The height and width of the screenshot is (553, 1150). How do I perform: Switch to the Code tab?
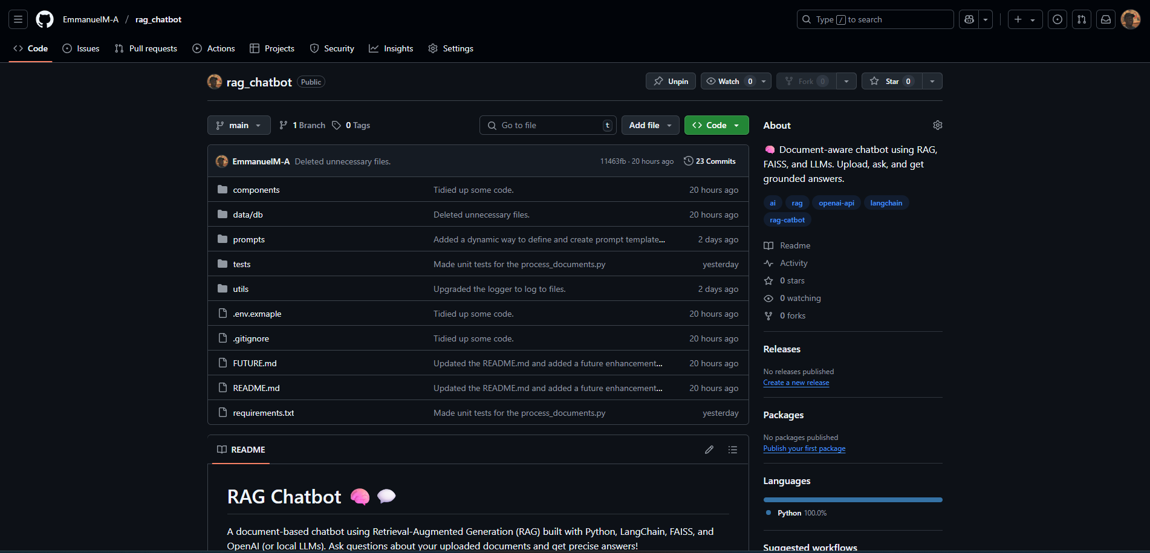point(31,48)
